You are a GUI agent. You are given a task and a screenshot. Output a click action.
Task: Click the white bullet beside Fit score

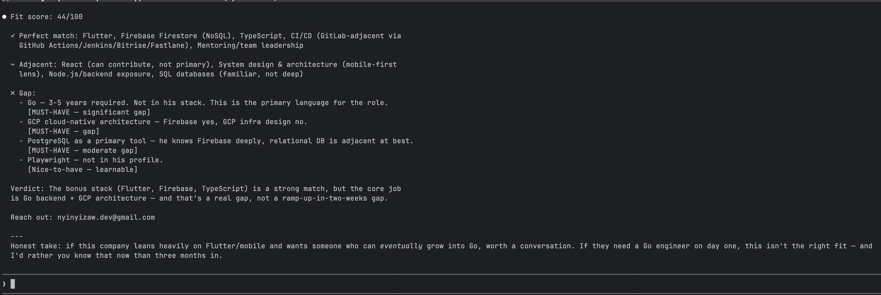[x=5, y=17]
